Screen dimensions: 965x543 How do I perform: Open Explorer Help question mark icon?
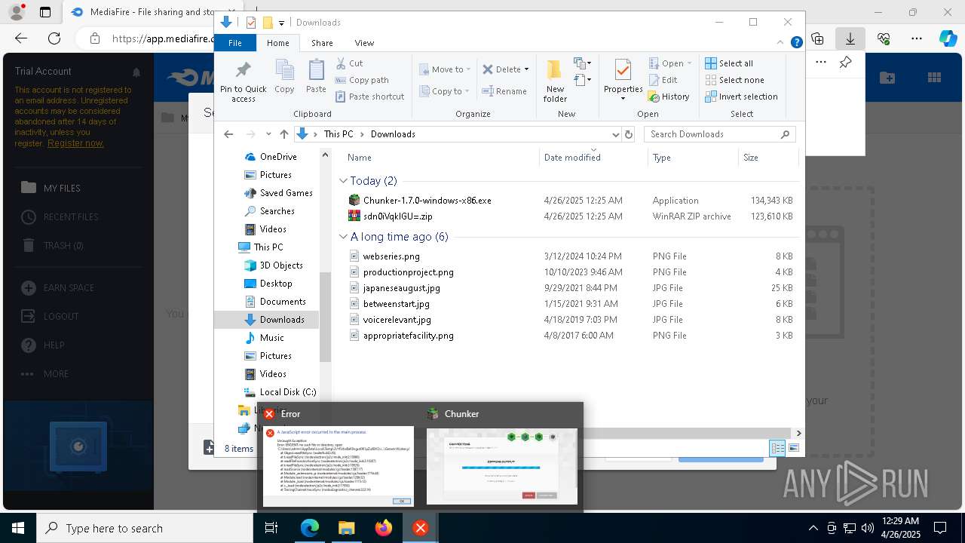click(x=796, y=43)
